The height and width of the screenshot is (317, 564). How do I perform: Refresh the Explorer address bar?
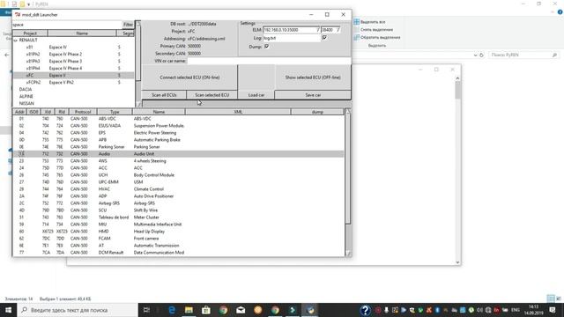click(482, 55)
